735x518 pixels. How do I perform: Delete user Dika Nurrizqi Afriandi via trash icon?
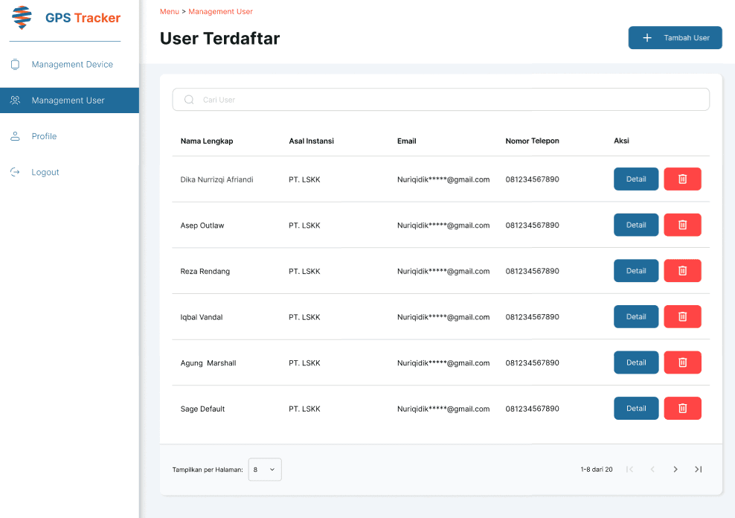coord(682,179)
